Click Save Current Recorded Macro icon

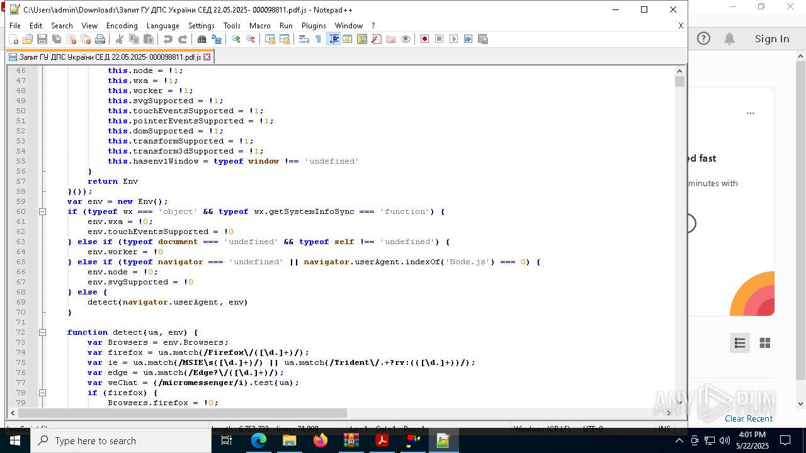click(483, 39)
